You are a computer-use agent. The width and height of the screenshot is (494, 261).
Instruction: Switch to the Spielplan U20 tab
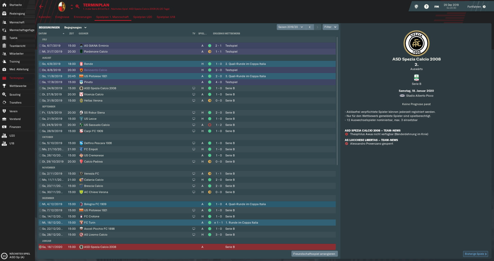point(143,17)
